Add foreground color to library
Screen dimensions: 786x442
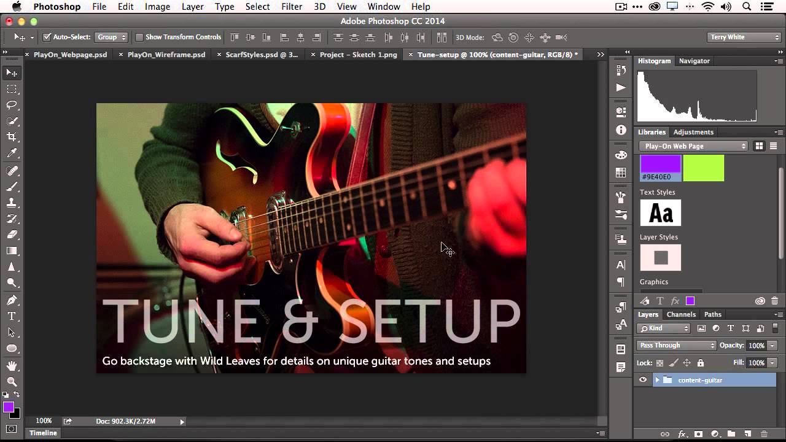690,301
